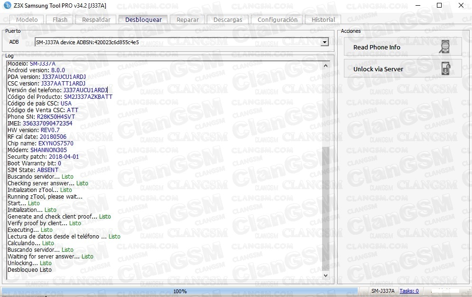Click Código de país CSC: USA line
The width and height of the screenshot is (472, 297).
click(39, 104)
